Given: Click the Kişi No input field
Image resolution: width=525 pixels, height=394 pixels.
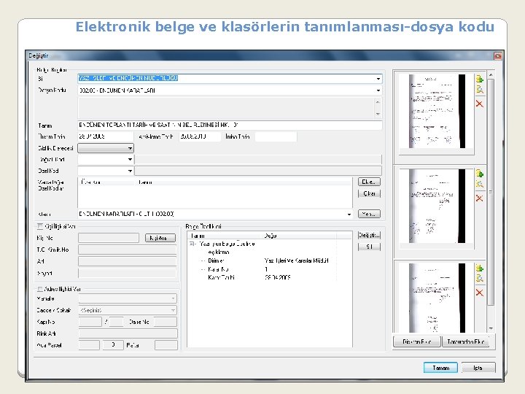Looking at the screenshot, I should 109,238.
